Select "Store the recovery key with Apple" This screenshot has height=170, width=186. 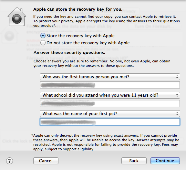click(x=77, y=36)
